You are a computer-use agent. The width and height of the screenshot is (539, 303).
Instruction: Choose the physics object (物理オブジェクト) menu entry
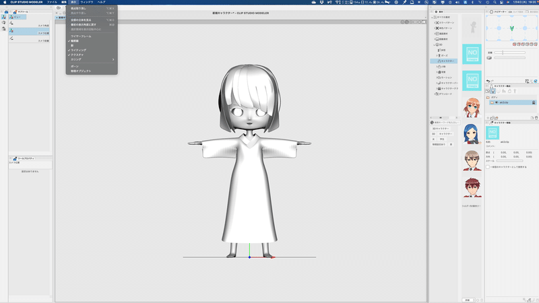click(x=92, y=71)
